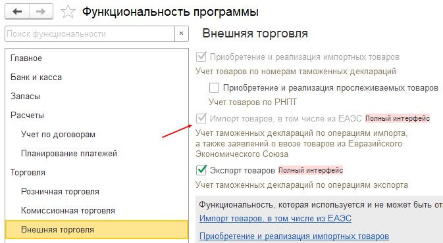Go back with the left arrow button
The height and width of the screenshot is (243, 443).
17,12
